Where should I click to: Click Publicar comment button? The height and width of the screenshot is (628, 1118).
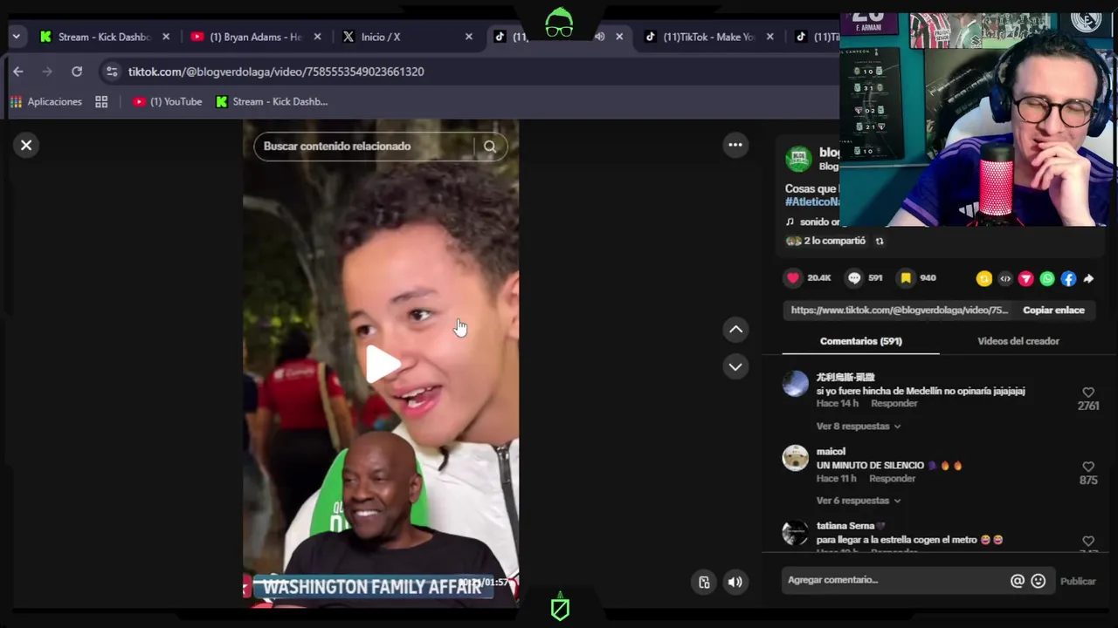[x=1078, y=582]
